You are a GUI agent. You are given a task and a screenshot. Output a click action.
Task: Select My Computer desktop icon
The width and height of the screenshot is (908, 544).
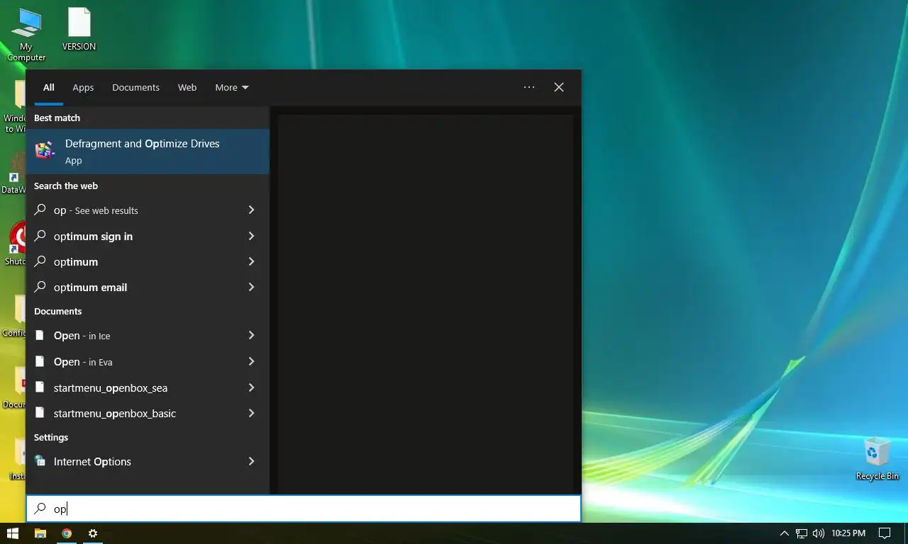click(26, 35)
